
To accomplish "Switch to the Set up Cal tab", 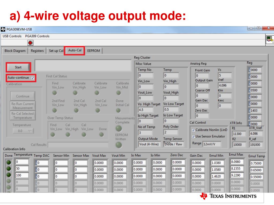I will 56,51.
